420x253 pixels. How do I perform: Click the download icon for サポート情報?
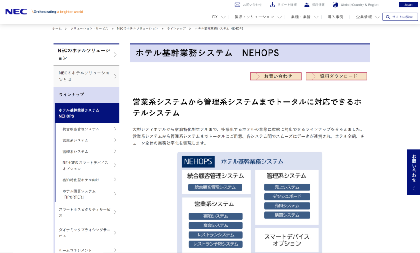(272, 5)
